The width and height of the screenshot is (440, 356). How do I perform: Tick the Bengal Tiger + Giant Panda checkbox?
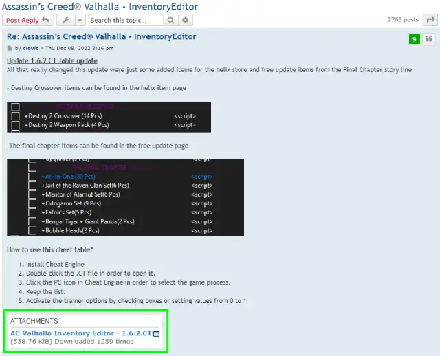pyautogui.click(x=32, y=221)
